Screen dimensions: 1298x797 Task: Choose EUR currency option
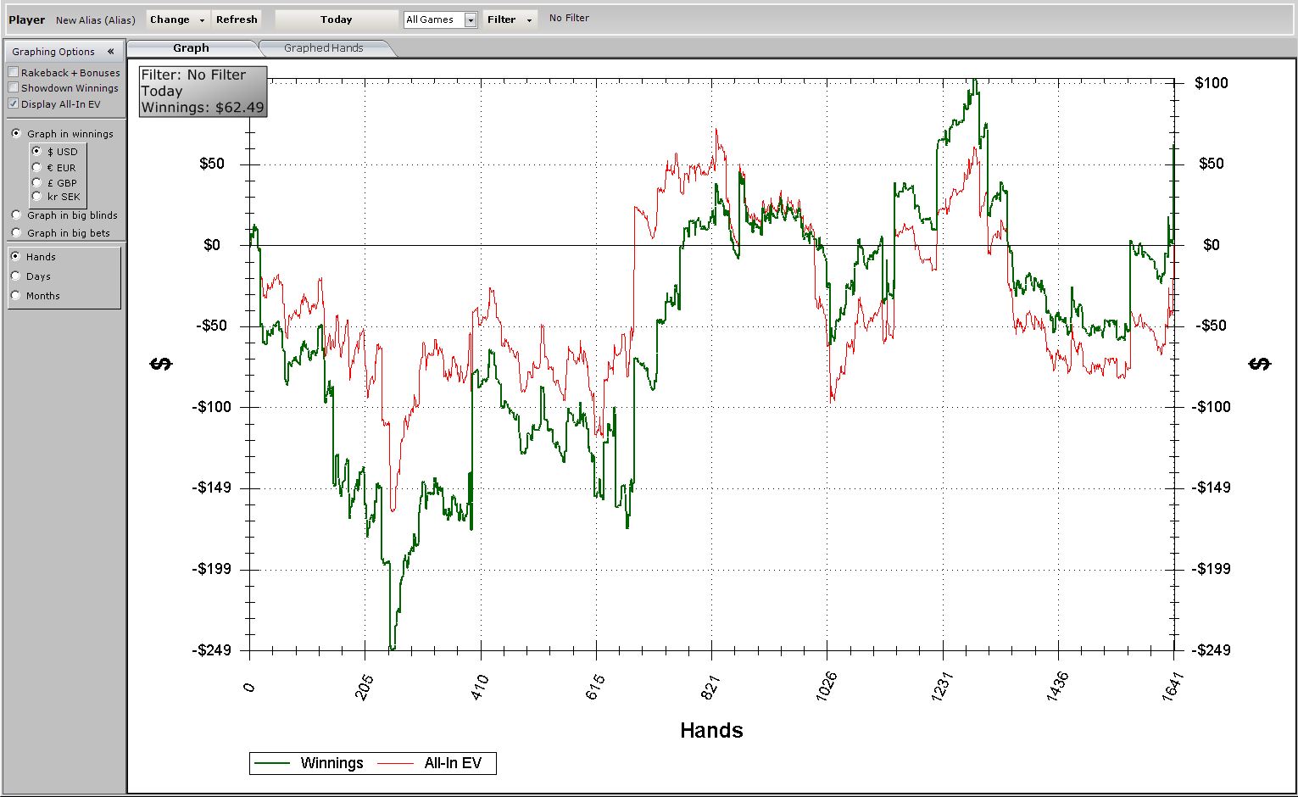37,168
